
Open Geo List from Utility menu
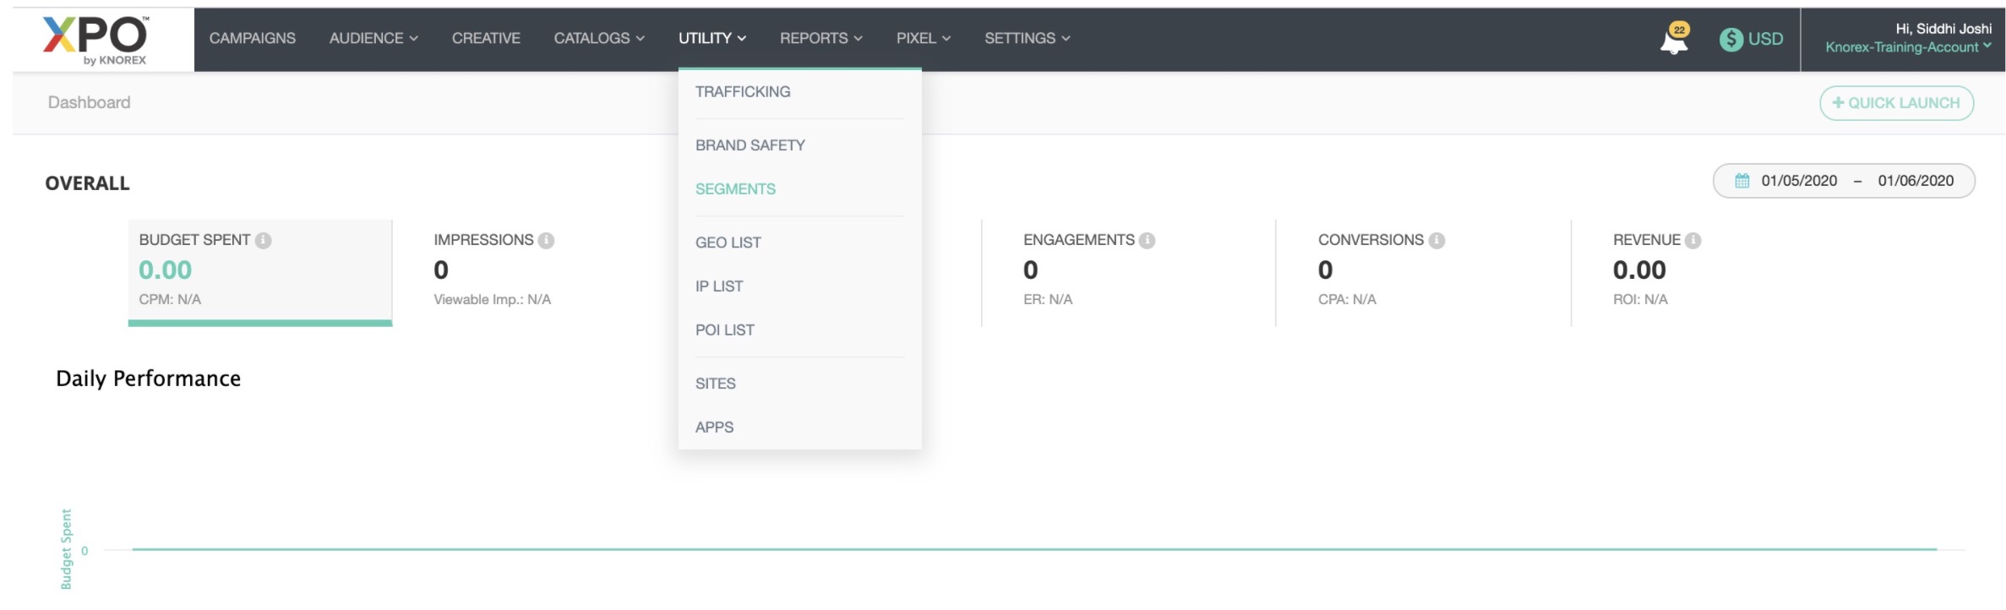728,243
